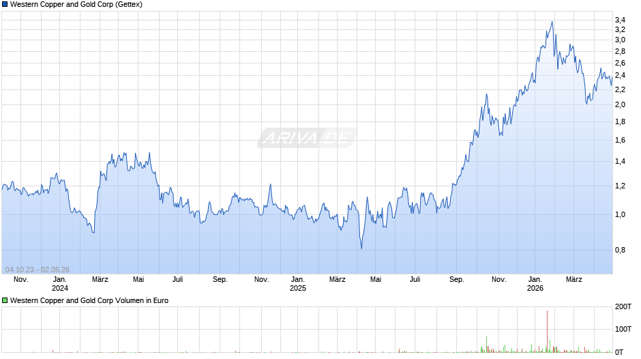Click the '0T' volume axis label
The height and width of the screenshot is (359, 641).
(x=619, y=352)
